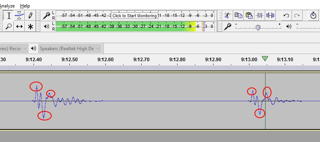Viewport: 320px width, 142px height.
Task: Expand the Speakers (Realtek High De output dropdown
Action: click(x=70, y=49)
